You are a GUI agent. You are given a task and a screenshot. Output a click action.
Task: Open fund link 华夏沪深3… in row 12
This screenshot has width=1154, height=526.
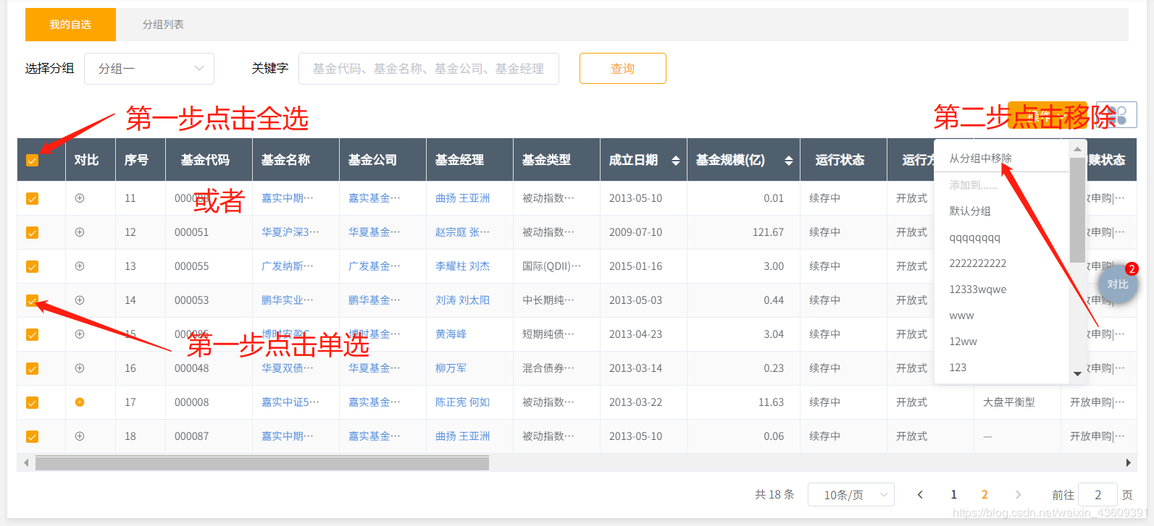[x=290, y=232]
